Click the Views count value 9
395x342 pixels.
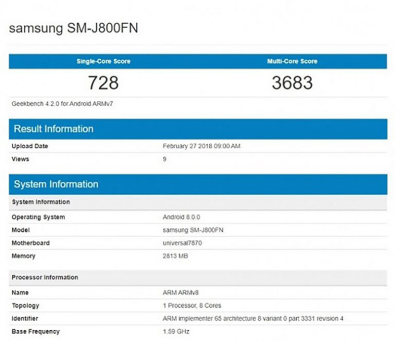pos(164,159)
